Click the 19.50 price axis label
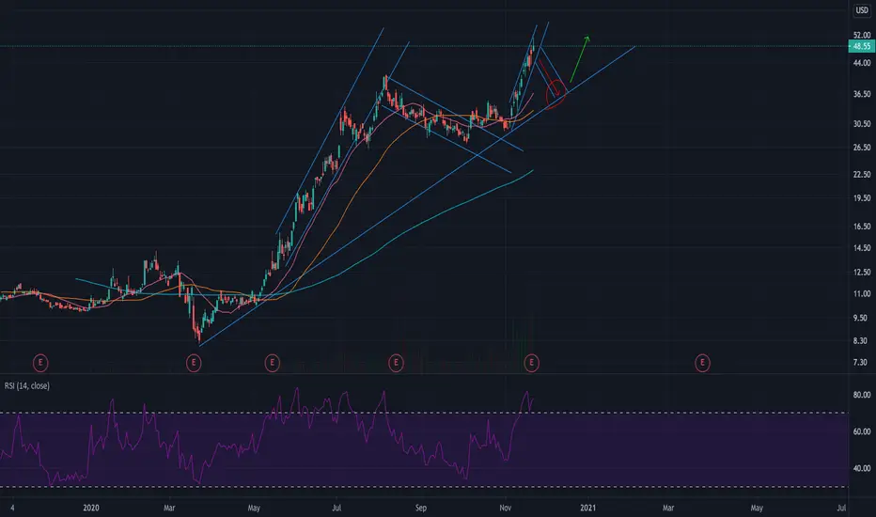876x517 pixels. tap(862, 197)
